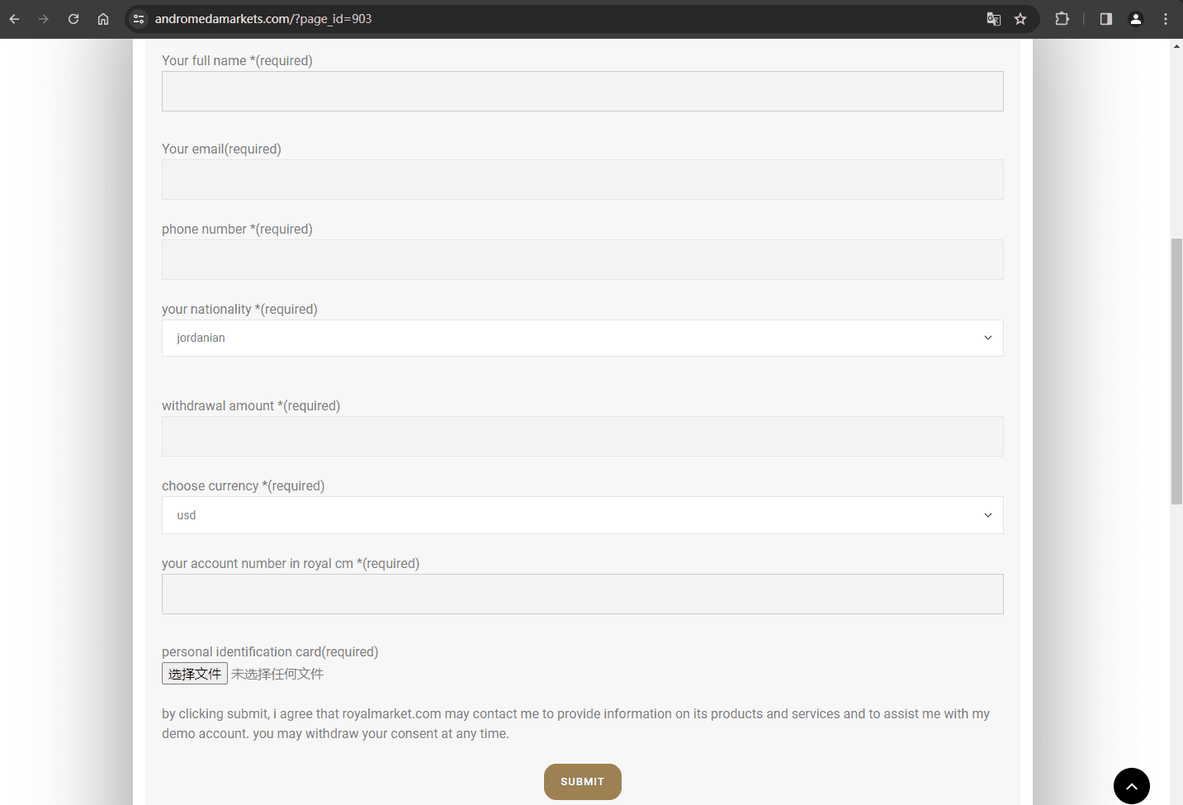Click the 'choose currency *(required)' label
The image size is (1183, 805).
click(x=244, y=486)
